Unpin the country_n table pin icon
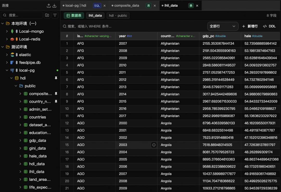 click(56, 102)
